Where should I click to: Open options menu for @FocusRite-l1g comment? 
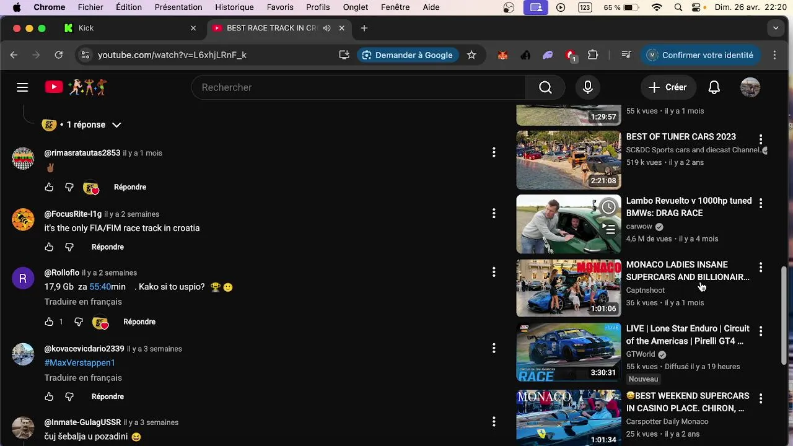(x=494, y=214)
